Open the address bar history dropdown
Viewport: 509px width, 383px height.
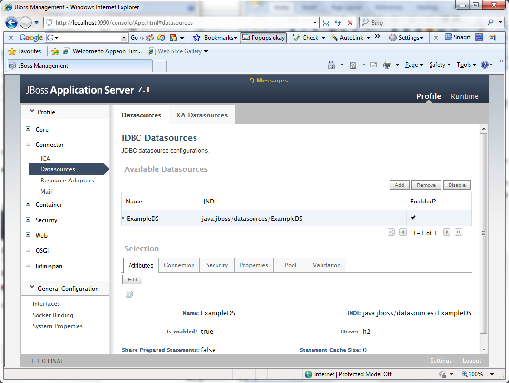[x=315, y=23]
